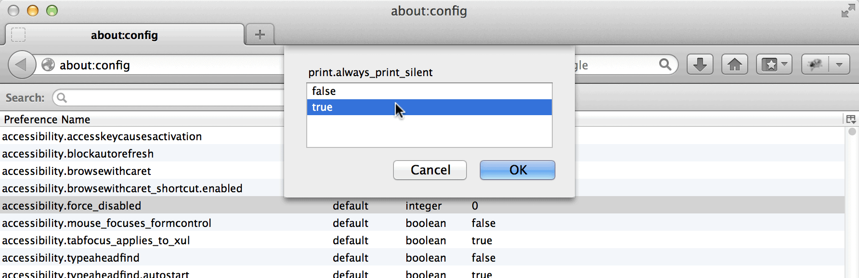Click the column picker icon on the header
Screen dimensions: 859x278
tap(851, 119)
